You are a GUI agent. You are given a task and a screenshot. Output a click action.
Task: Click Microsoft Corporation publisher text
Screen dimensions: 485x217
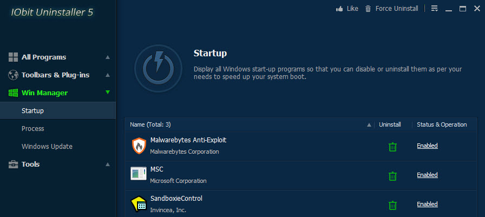tap(178, 181)
